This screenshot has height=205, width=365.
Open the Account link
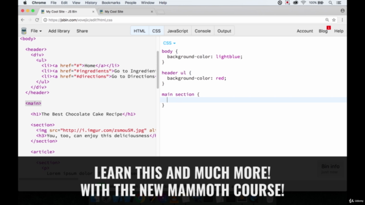(x=305, y=31)
